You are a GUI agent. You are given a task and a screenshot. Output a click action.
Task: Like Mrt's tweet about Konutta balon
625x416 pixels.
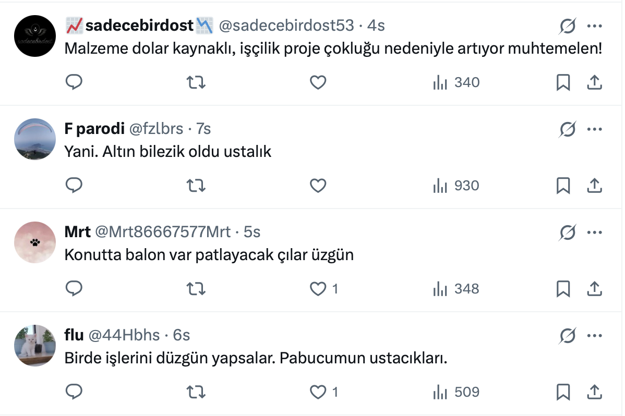tap(318, 289)
